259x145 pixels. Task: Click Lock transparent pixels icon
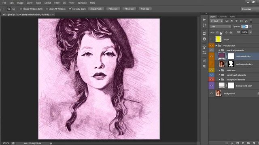[x=217, y=32]
